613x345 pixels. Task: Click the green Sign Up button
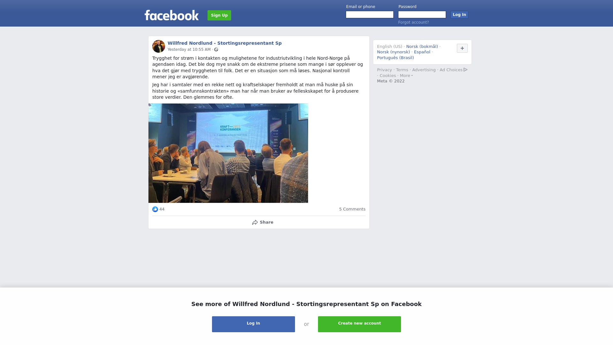pos(219,15)
